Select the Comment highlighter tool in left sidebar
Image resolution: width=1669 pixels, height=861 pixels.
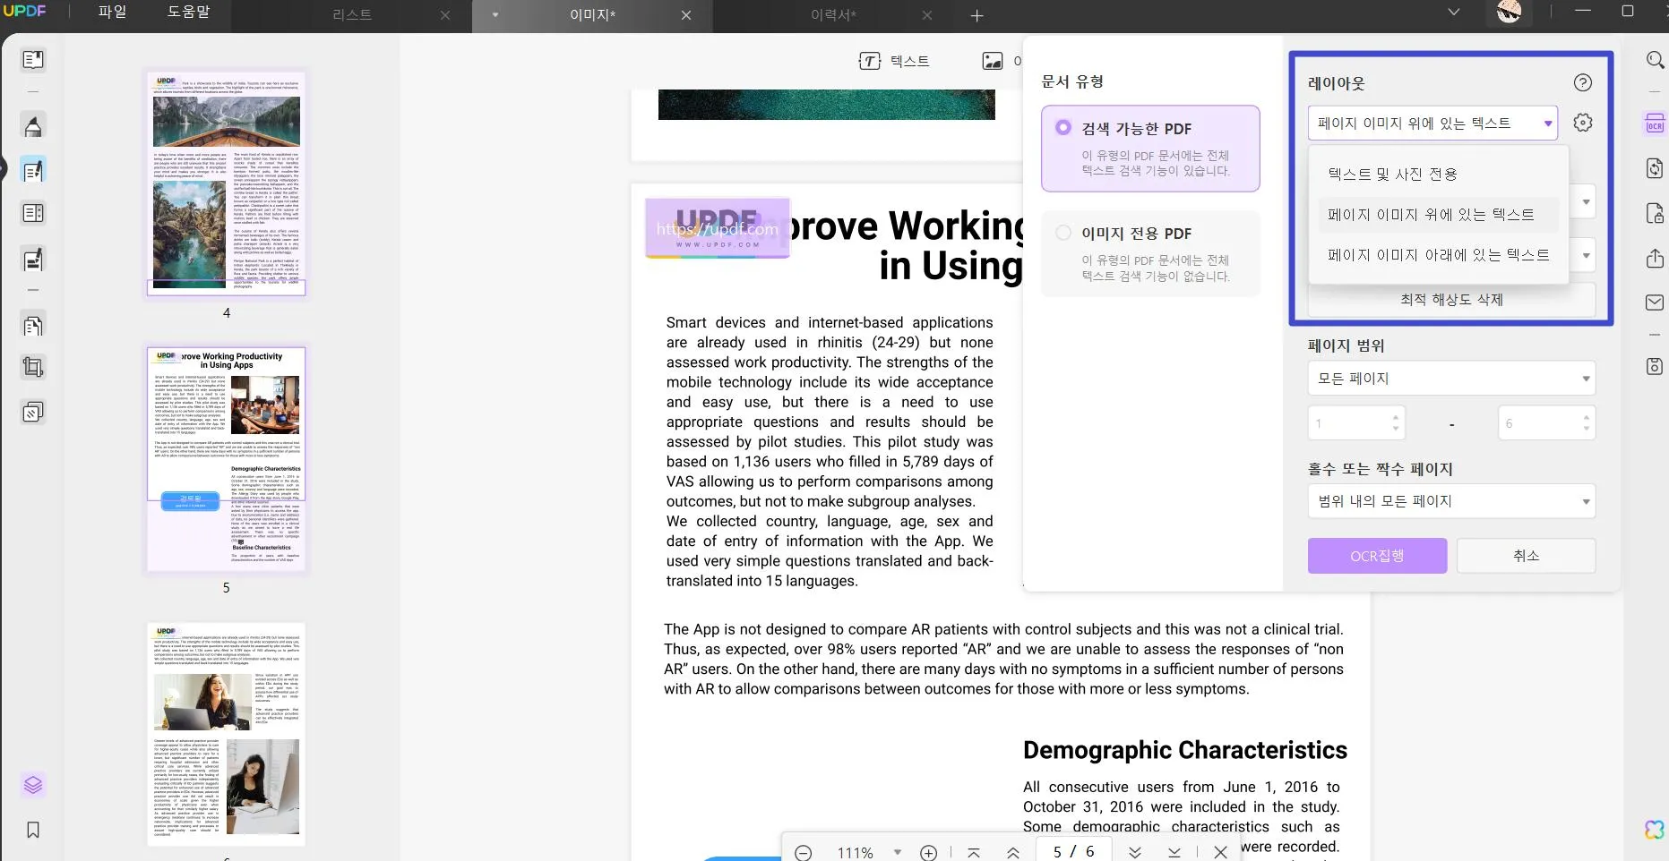[33, 126]
